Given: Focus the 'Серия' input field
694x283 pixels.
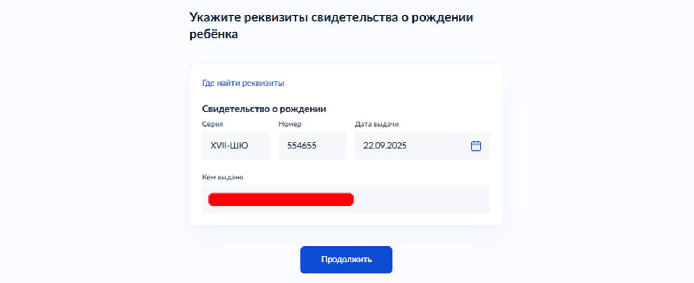Looking at the screenshot, I should tap(236, 146).
